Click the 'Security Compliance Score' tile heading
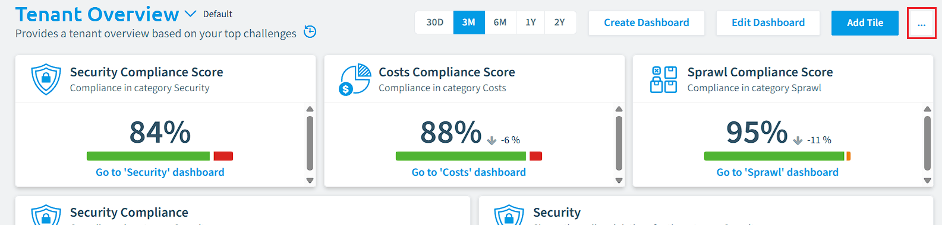The height and width of the screenshot is (225, 942). pyautogui.click(x=147, y=72)
